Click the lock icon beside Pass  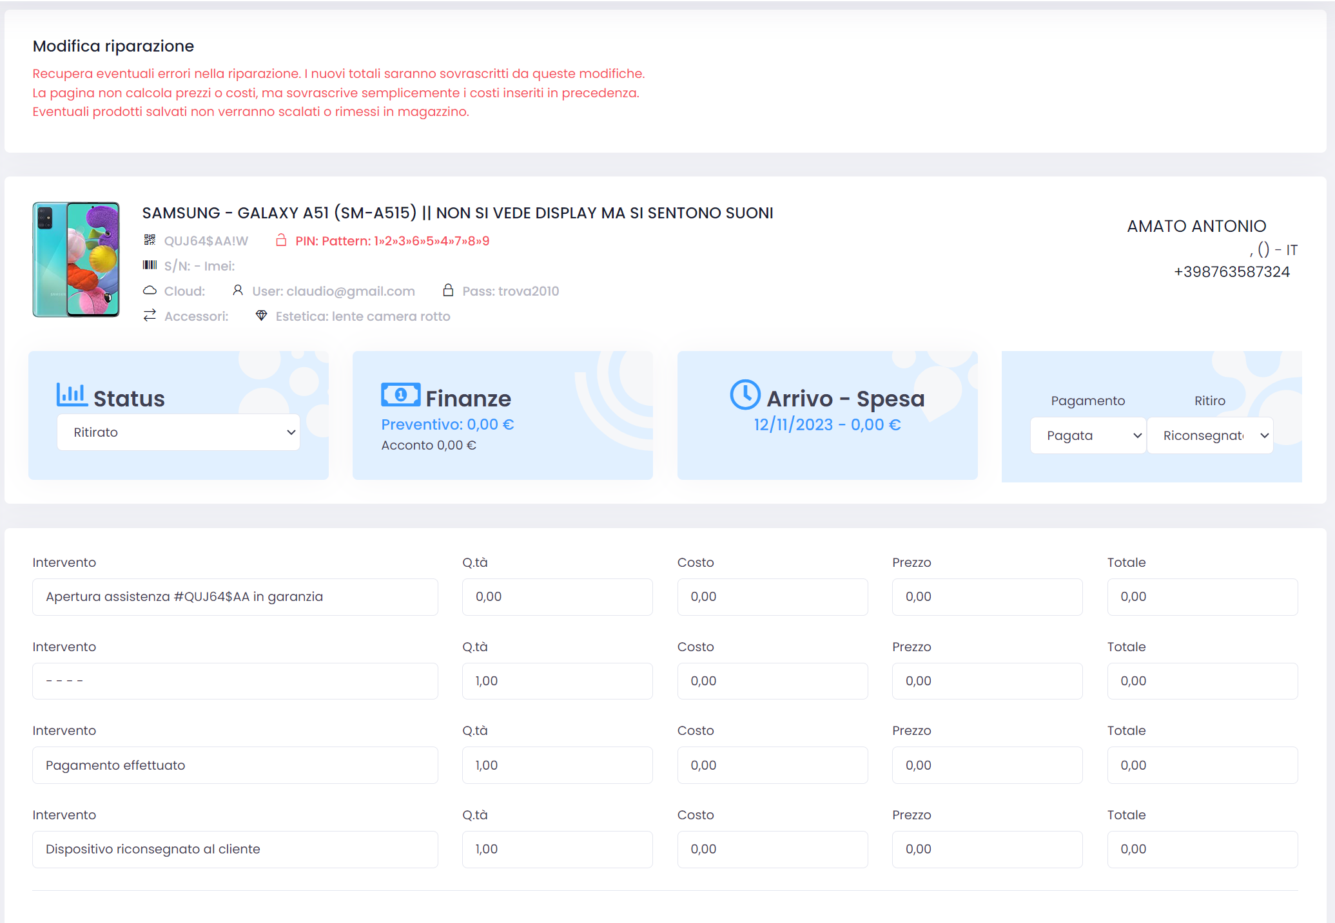click(448, 290)
